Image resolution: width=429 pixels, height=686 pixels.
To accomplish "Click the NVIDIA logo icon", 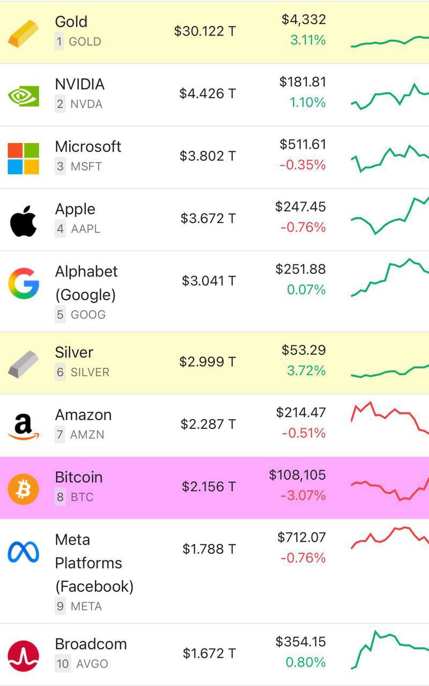I will tap(24, 95).
